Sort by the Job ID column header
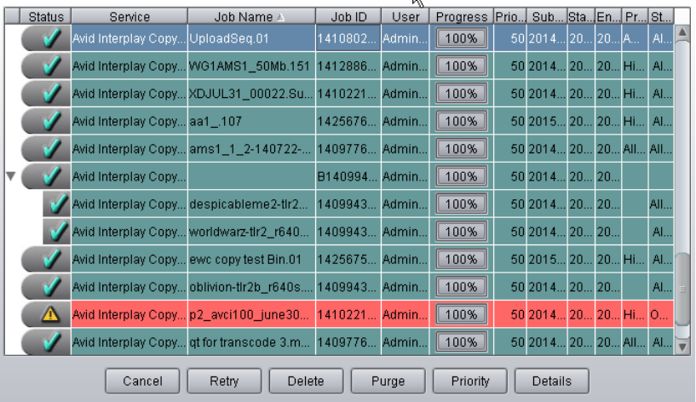 coord(348,17)
